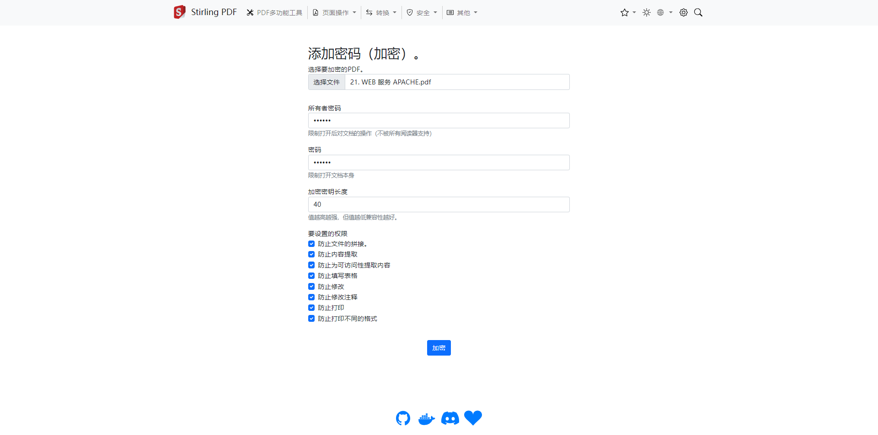878x435 pixels.
Task: Click the 加密密钥长度 label
Action: [327, 192]
